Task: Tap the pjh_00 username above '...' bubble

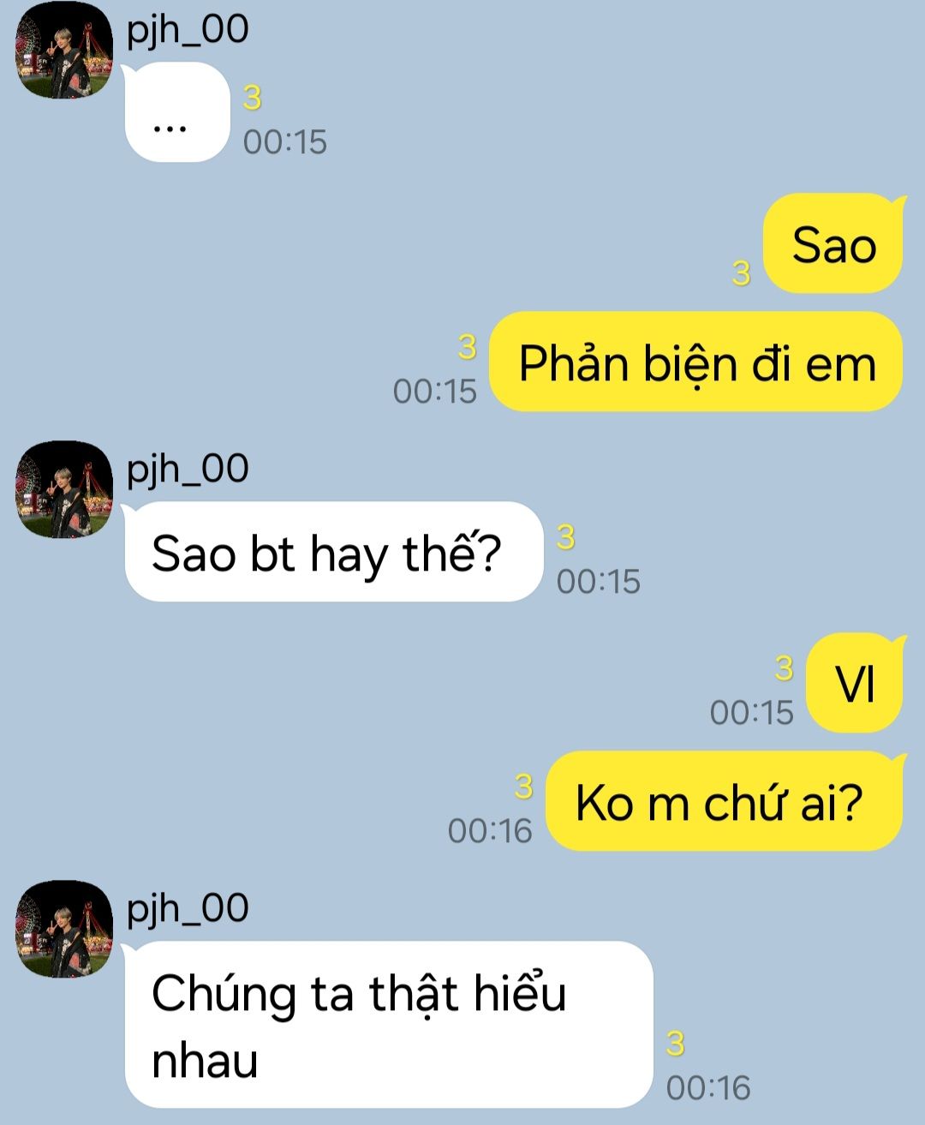Action: (x=188, y=30)
